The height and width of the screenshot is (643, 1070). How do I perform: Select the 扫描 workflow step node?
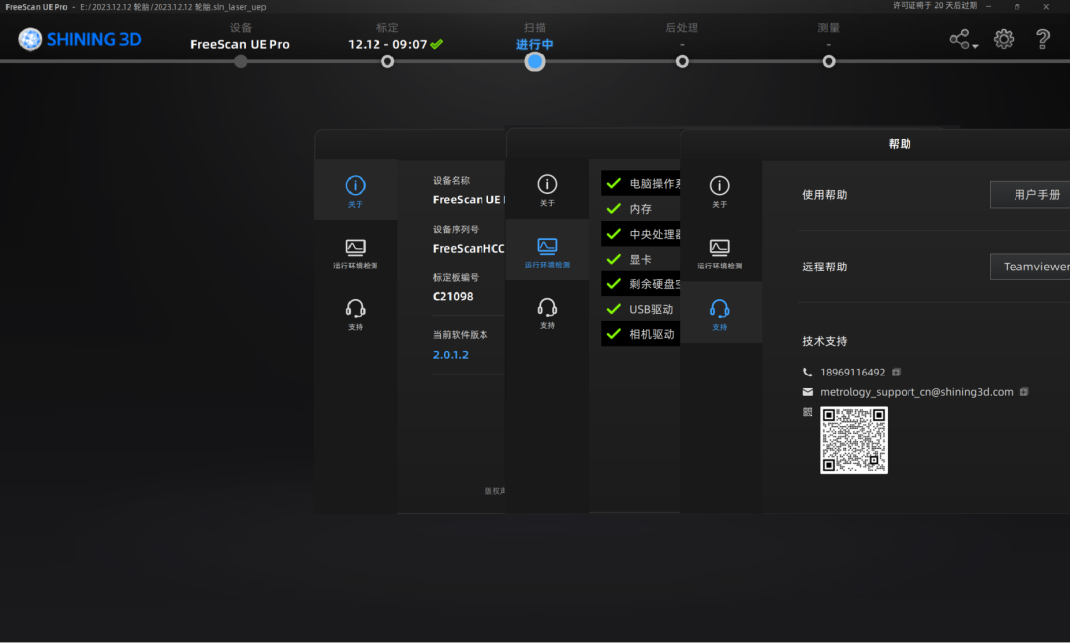[535, 62]
